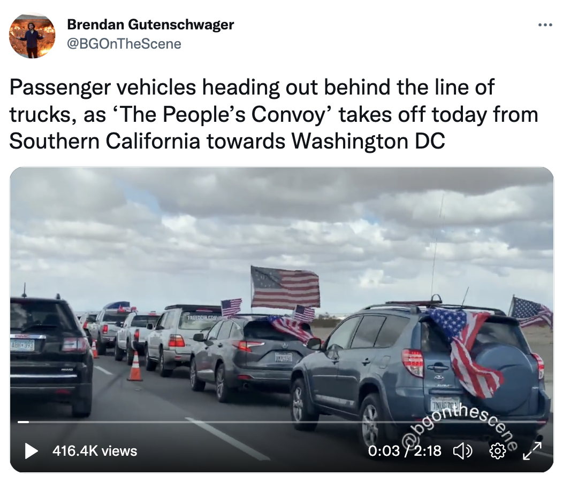The image size is (563, 483).
Task: Click the video thumbnail of the convoy
Action: 281,320
